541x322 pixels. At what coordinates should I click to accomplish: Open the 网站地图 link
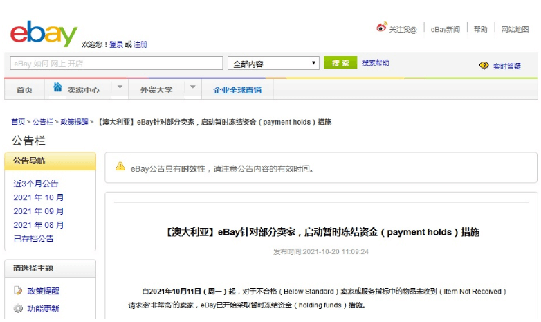tap(515, 29)
